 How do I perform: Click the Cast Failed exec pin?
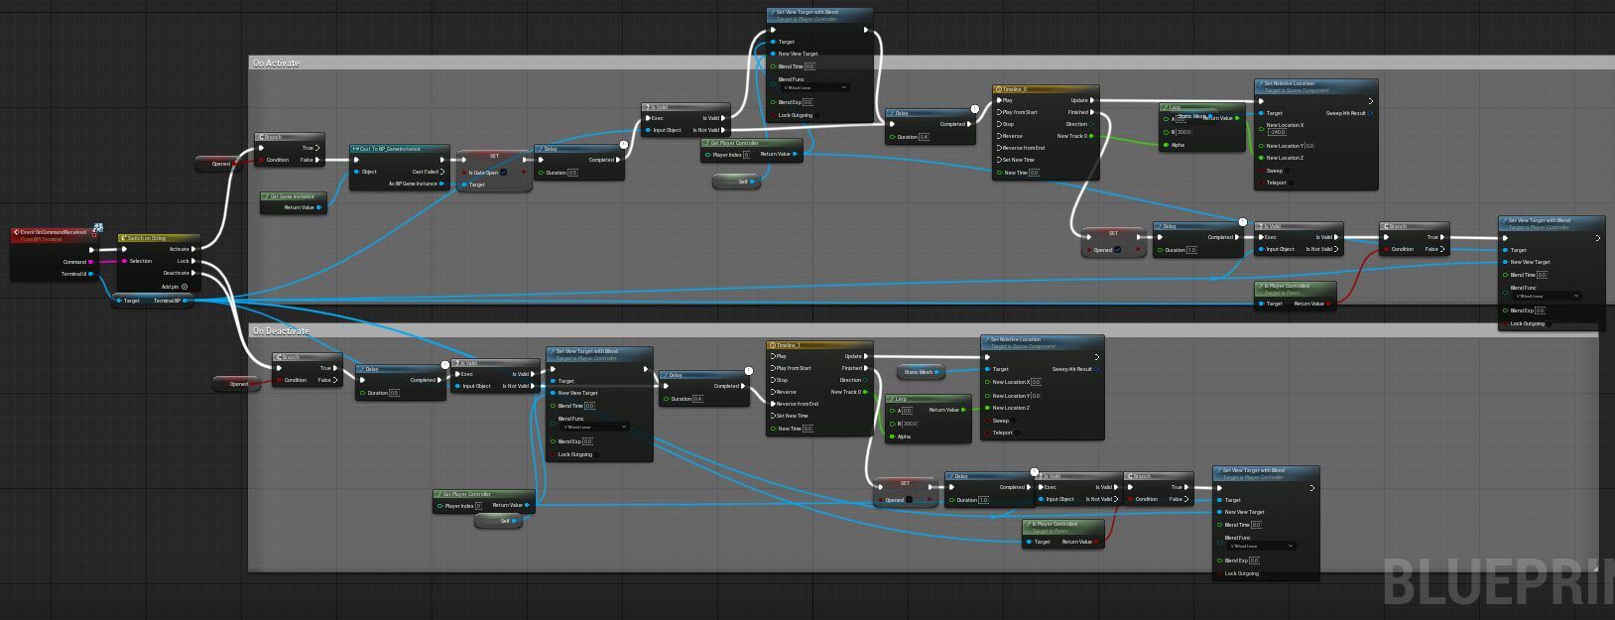(442, 172)
